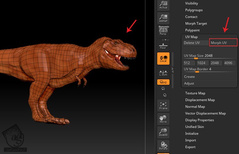Expand the Adjust subsection
This screenshot has width=239, height=154.
(189, 83)
